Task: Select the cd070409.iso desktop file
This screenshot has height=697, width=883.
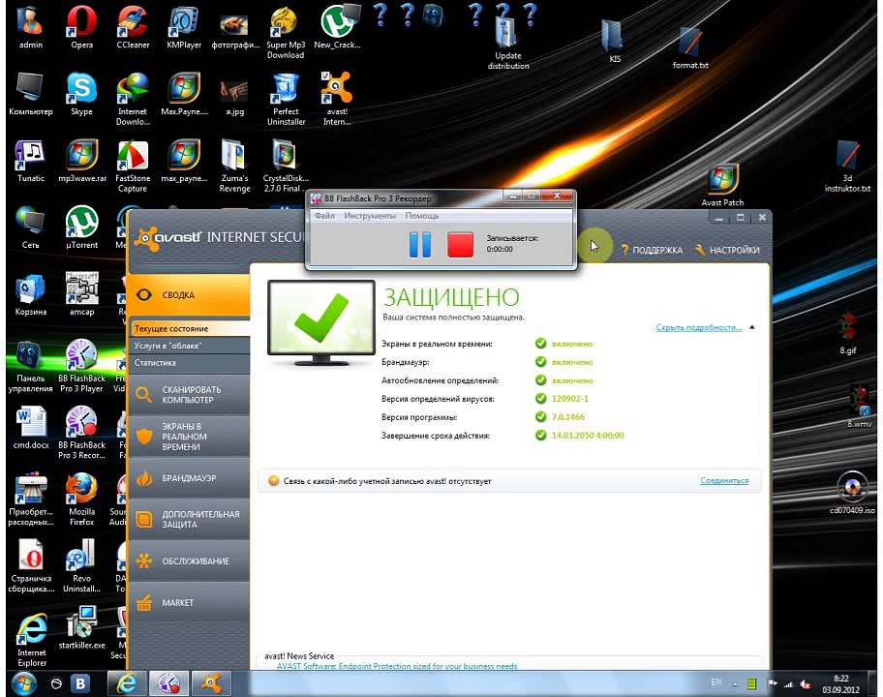Action: tap(852, 493)
